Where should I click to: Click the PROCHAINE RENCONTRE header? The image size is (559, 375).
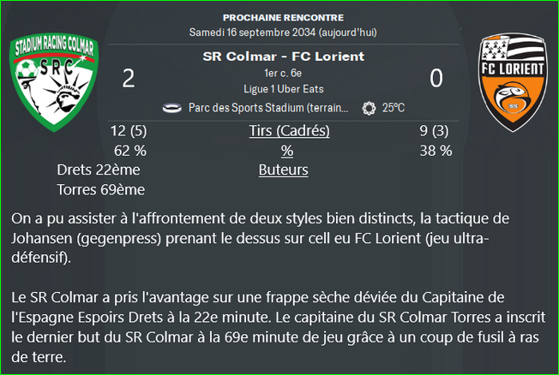284,17
